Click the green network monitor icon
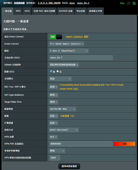 point(134,3)
